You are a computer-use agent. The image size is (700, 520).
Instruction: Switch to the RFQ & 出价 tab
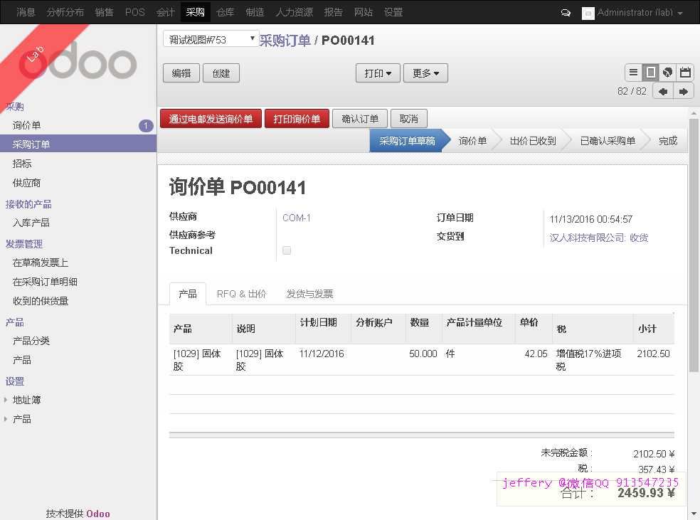[241, 294]
